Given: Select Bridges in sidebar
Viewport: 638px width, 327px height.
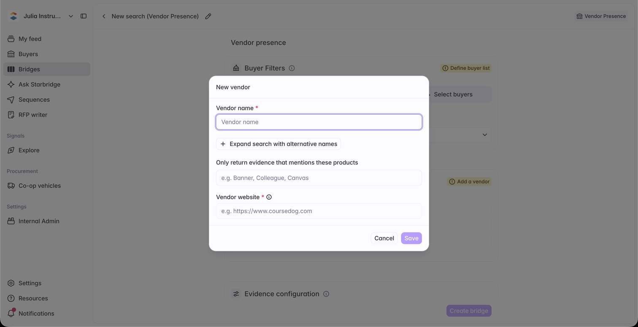Looking at the screenshot, I should pos(47,69).
